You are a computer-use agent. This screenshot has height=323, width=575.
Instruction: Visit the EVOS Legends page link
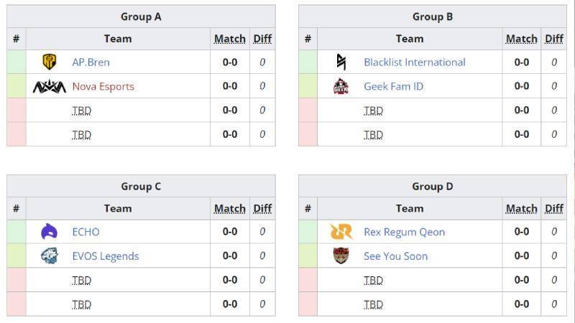(x=105, y=256)
